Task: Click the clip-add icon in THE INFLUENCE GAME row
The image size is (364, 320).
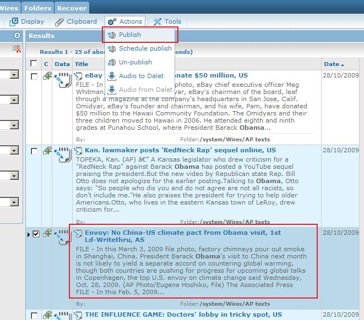Action: pyautogui.click(x=47, y=315)
